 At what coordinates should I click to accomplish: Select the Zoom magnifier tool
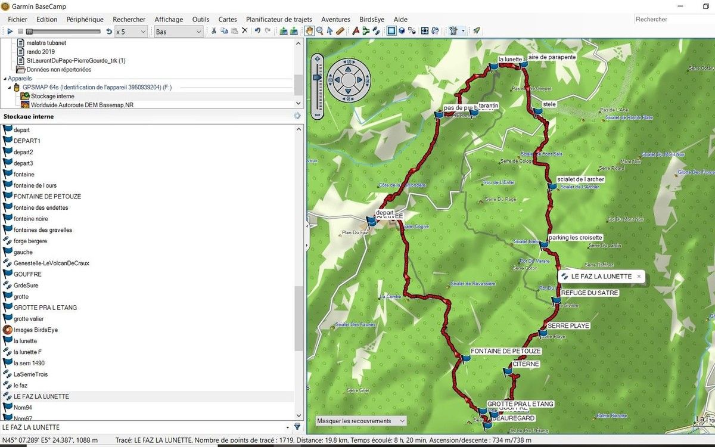(320, 31)
